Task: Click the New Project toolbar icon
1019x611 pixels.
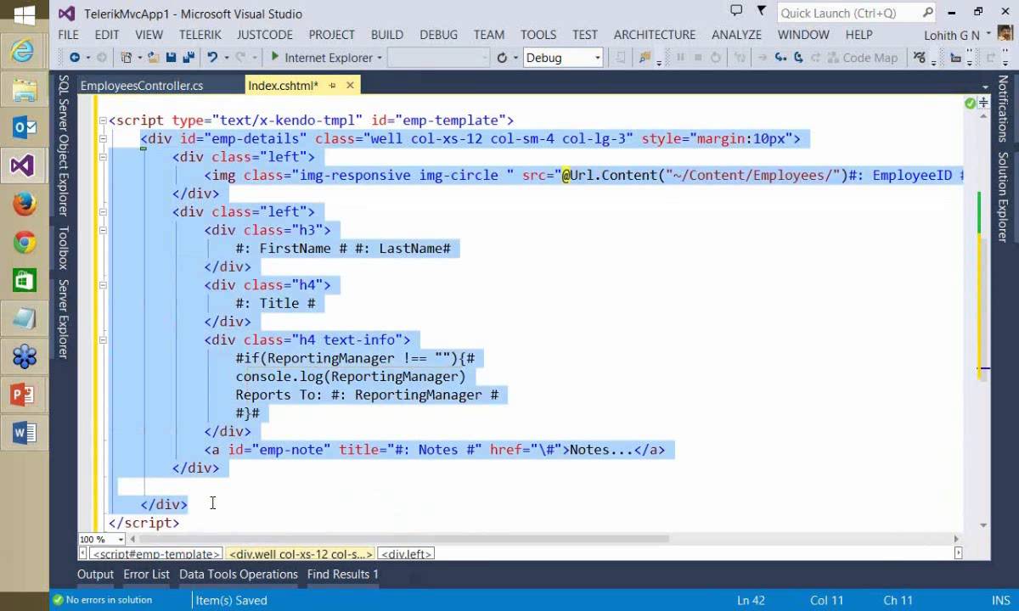Action: (x=126, y=58)
